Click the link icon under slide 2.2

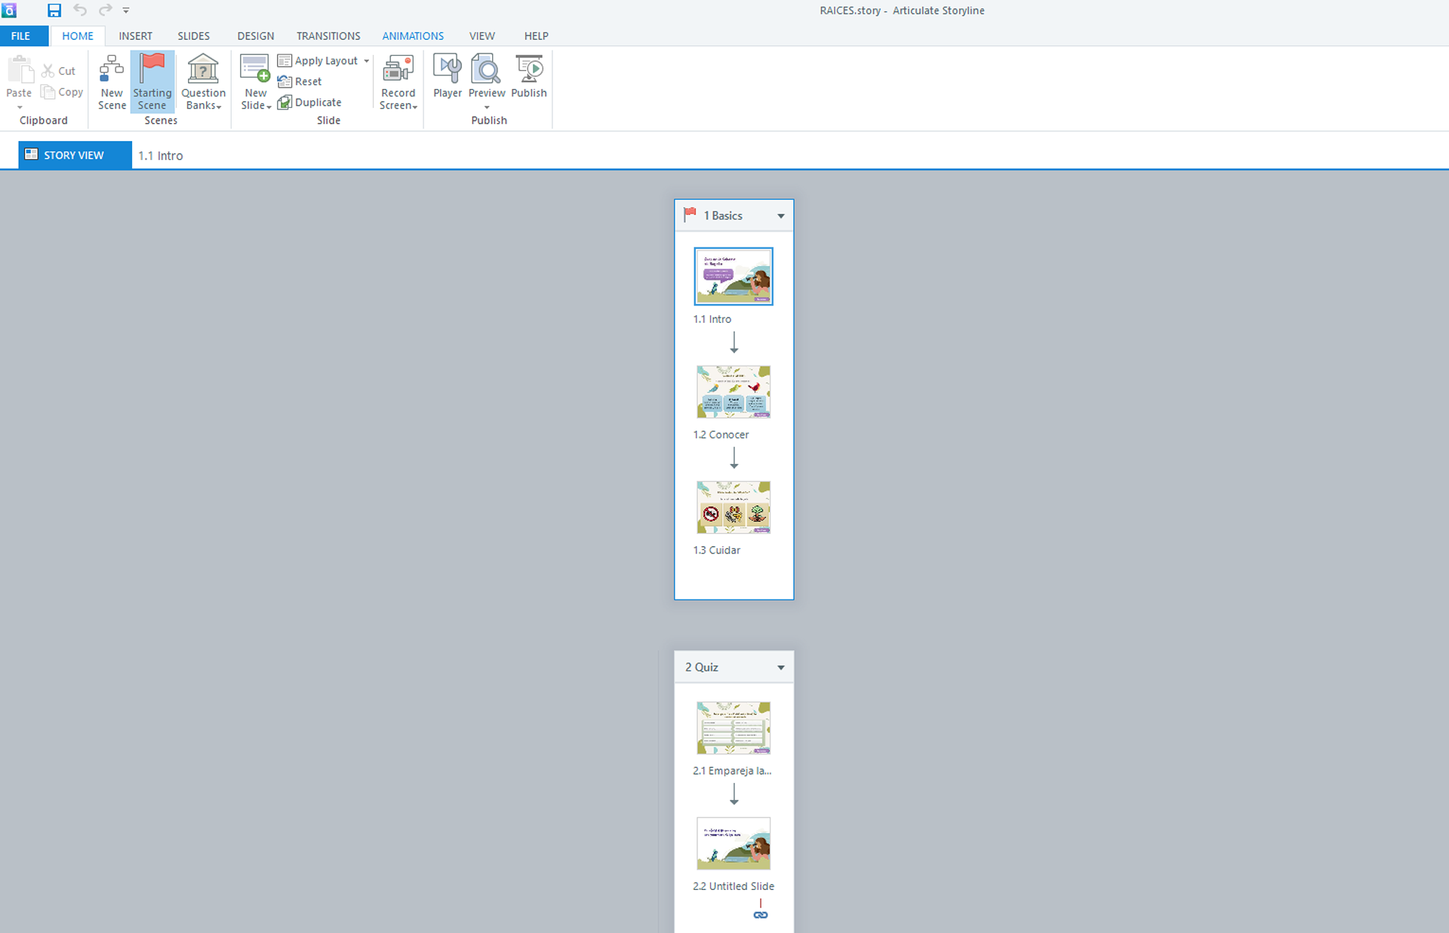(760, 915)
